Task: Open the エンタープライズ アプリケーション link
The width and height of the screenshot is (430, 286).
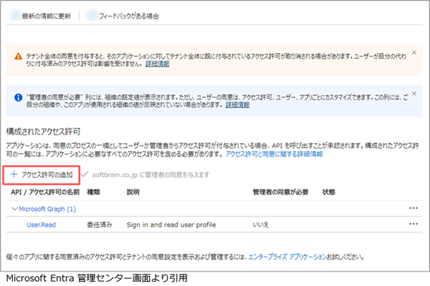Action: click(x=283, y=255)
